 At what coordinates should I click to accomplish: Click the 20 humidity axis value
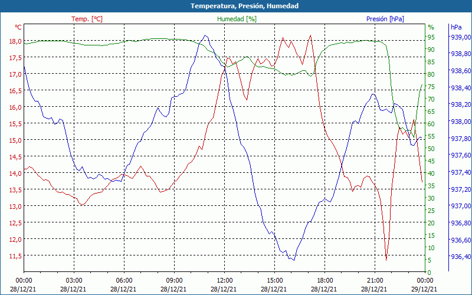click(431, 223)
